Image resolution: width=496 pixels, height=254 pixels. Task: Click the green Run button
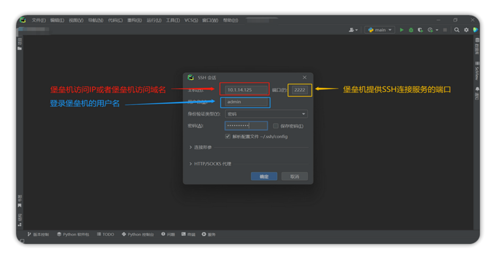401,30
